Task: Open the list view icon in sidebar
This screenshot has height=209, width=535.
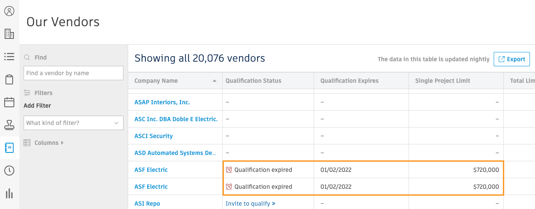Action: (x=9, y=56)
